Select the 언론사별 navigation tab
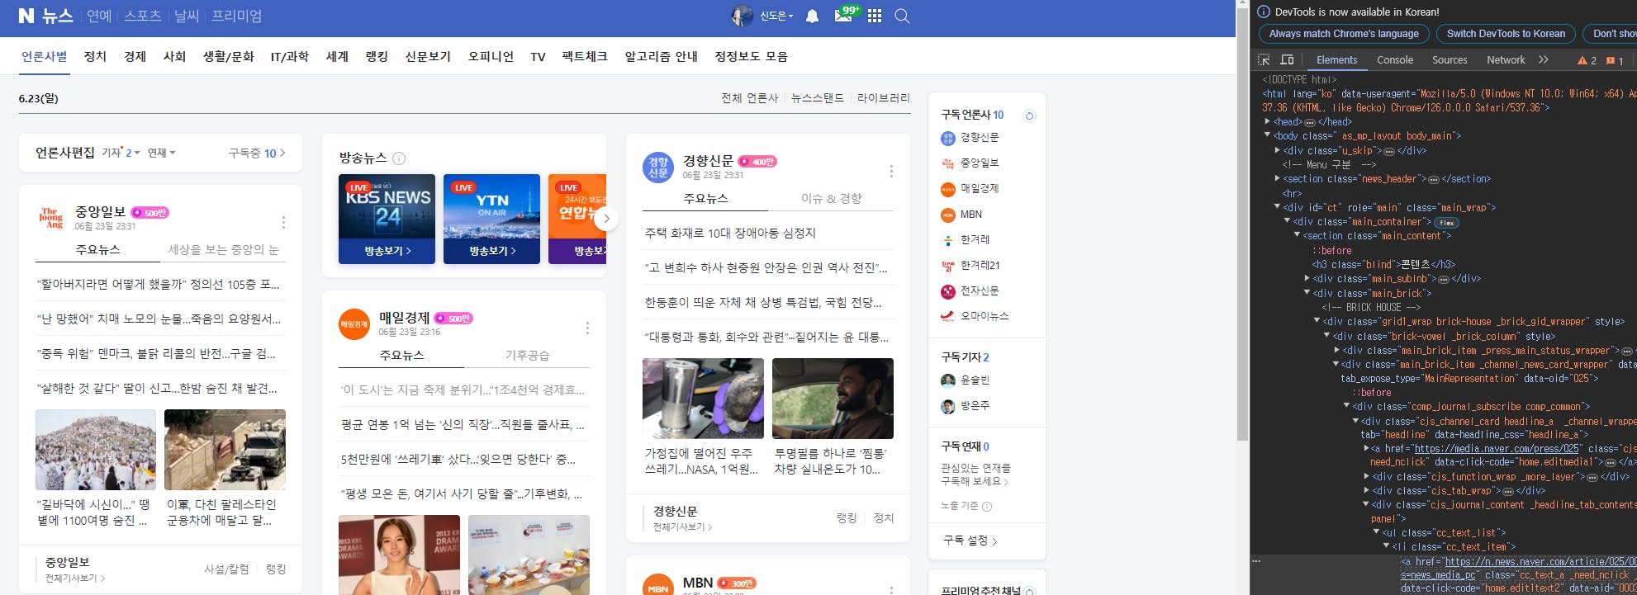The width and height of the screenshot is (1637, 595). click(45, 56)
